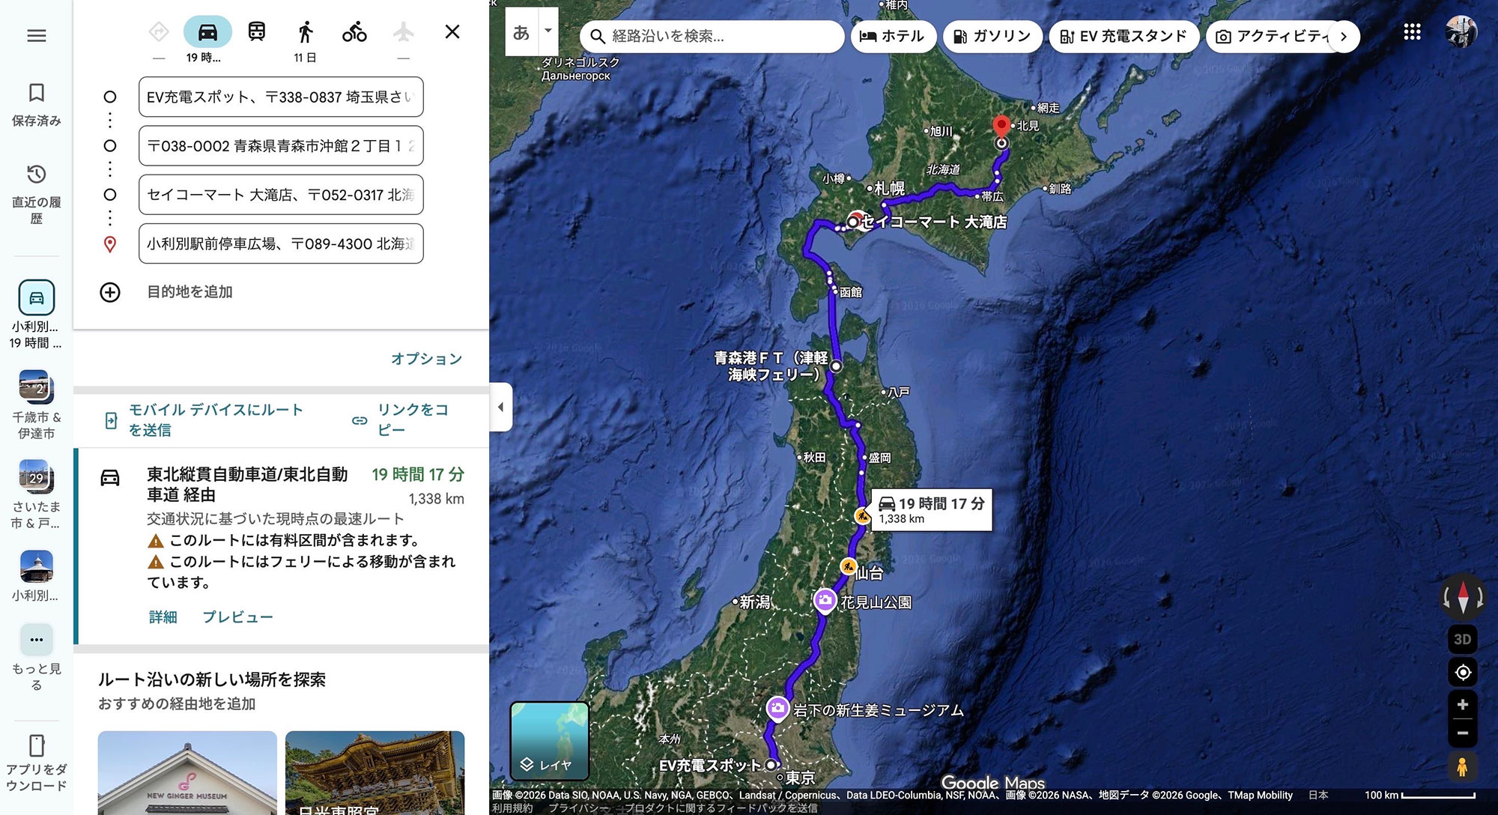Open the hamburger main menu
This screenshot has width=1498, height=815.
pyautogui.click(x=36, y=35)
